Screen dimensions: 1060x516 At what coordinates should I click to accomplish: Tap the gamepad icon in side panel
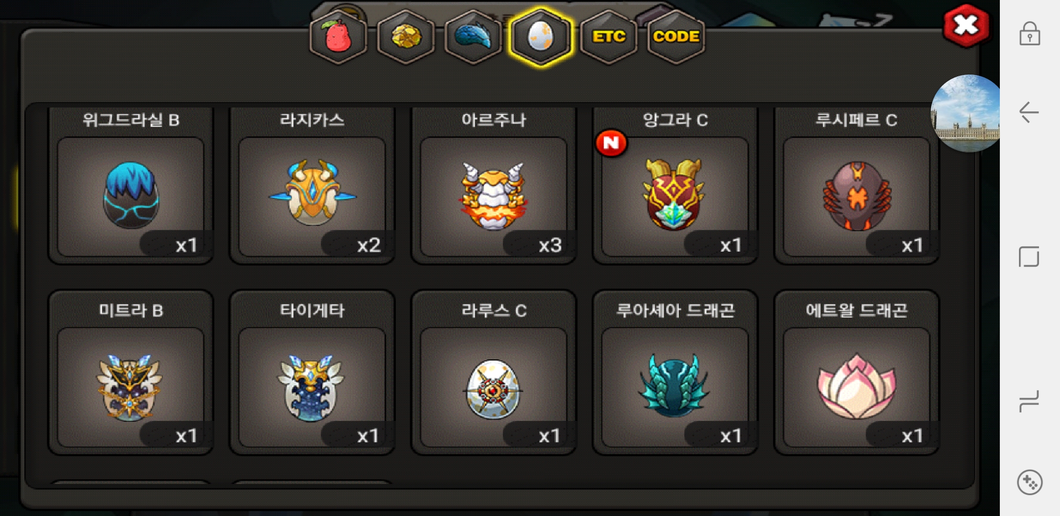pyautogui.click(x=1030, y=483)
